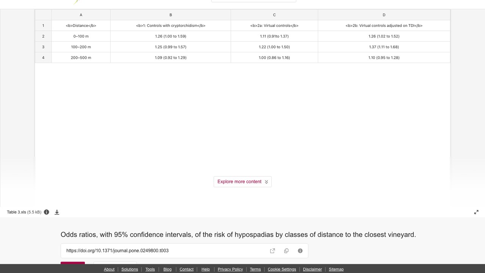Open the Help footer link
The width and height of the screenshot is (485, 273).
click(x=206, y=269)
